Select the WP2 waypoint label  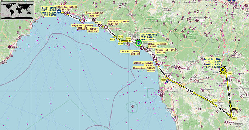coord(223,74)
